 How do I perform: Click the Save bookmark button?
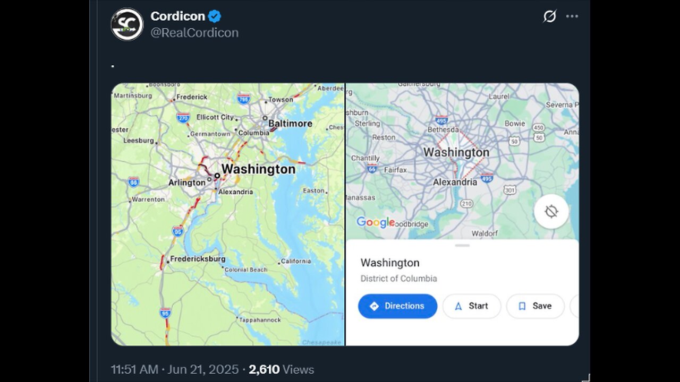click(535, 306)
